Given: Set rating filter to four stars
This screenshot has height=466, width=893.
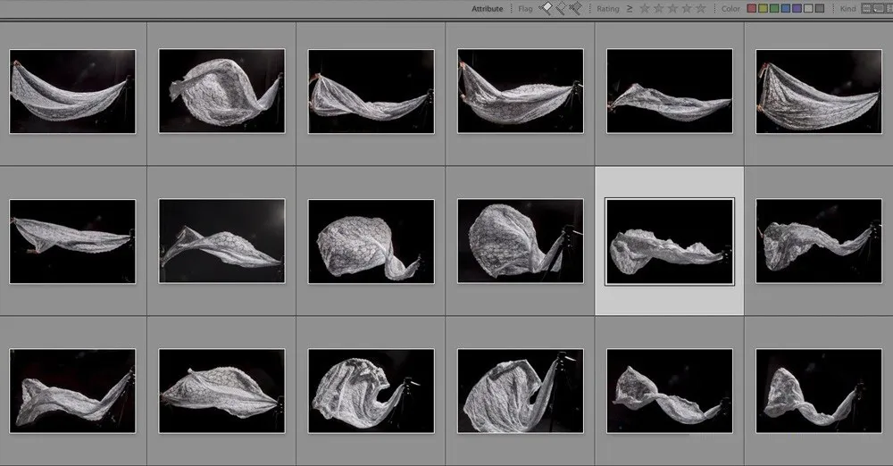Looking at the screenshot, I should pos(687,9).
